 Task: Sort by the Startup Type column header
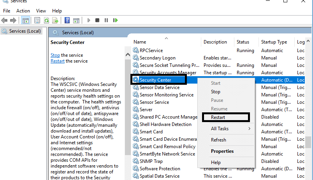(274, 42)
